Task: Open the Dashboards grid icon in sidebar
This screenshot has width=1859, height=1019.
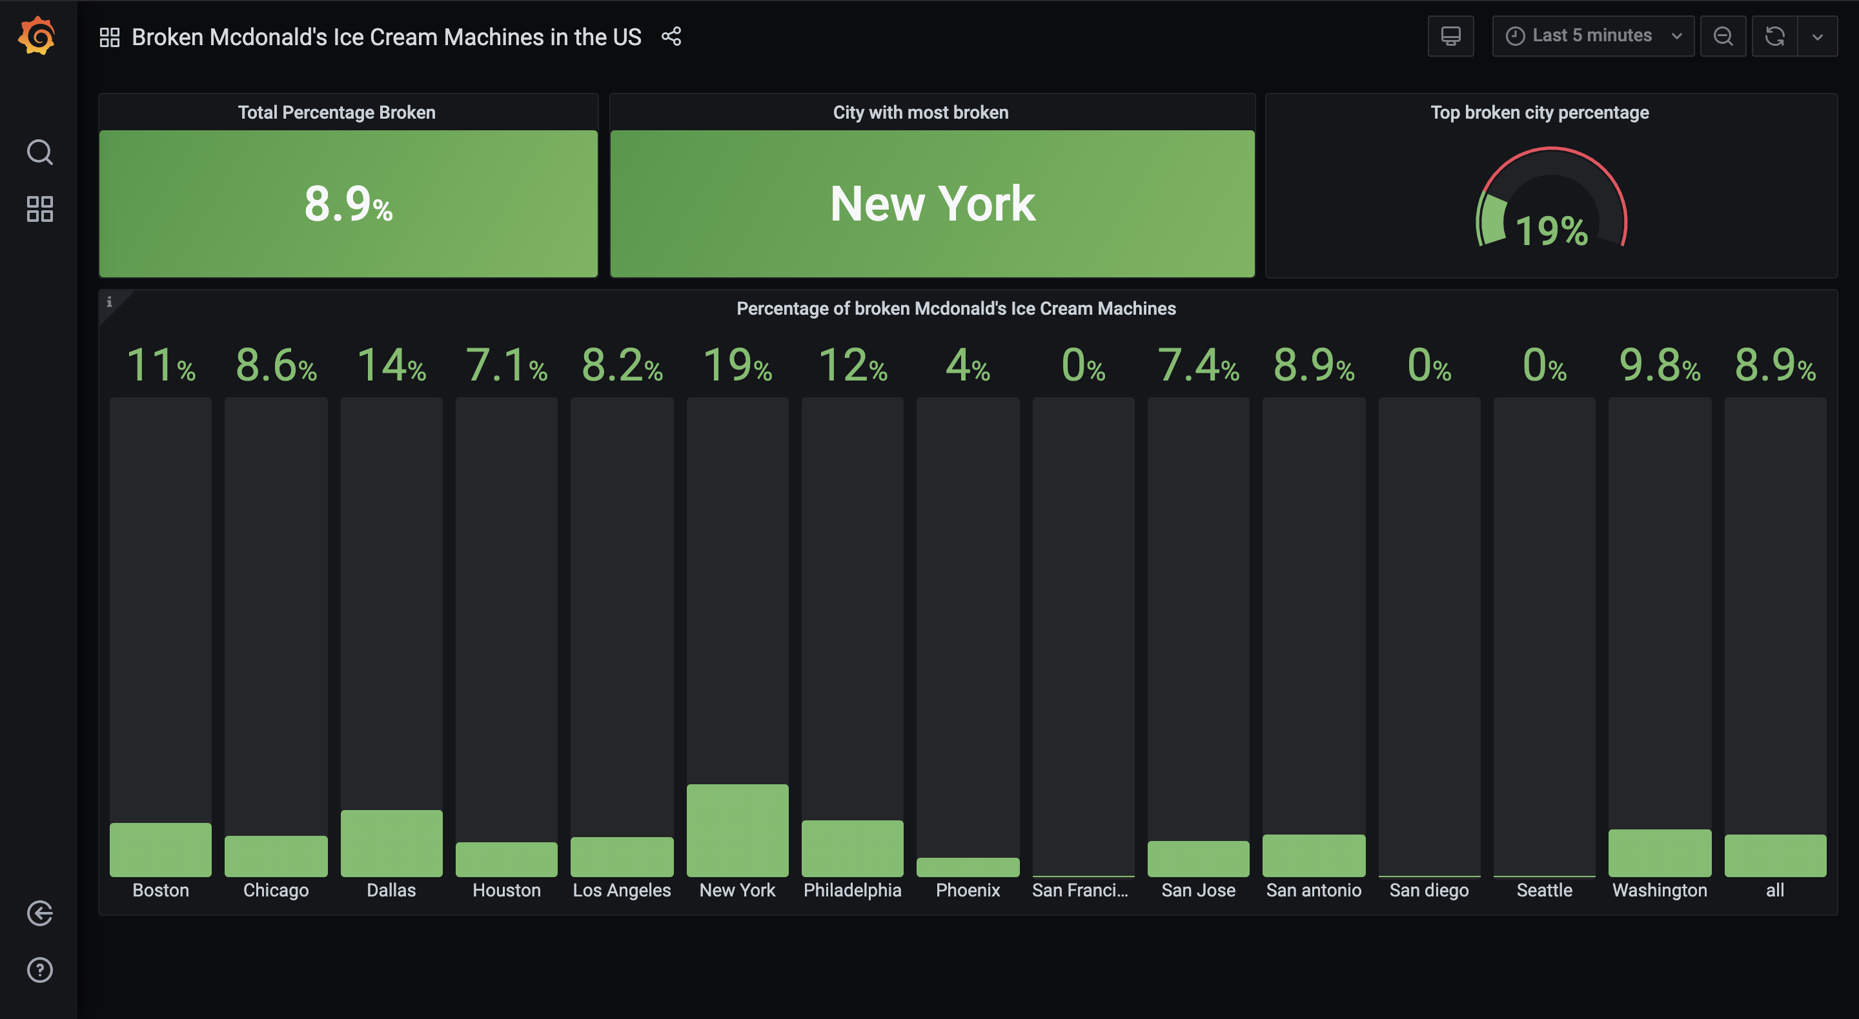Action: point(39,209)
